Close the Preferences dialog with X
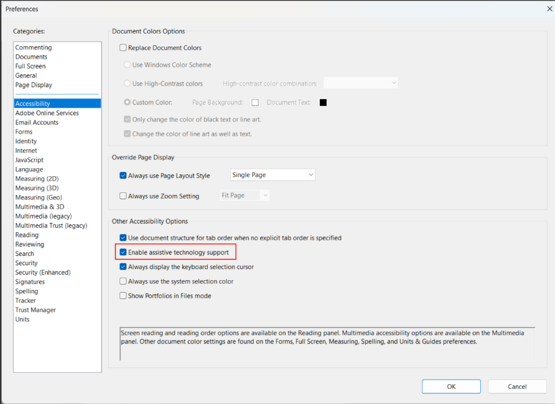Screen dimensions: 555x404 pyautogui.click(x=549, y=9)
